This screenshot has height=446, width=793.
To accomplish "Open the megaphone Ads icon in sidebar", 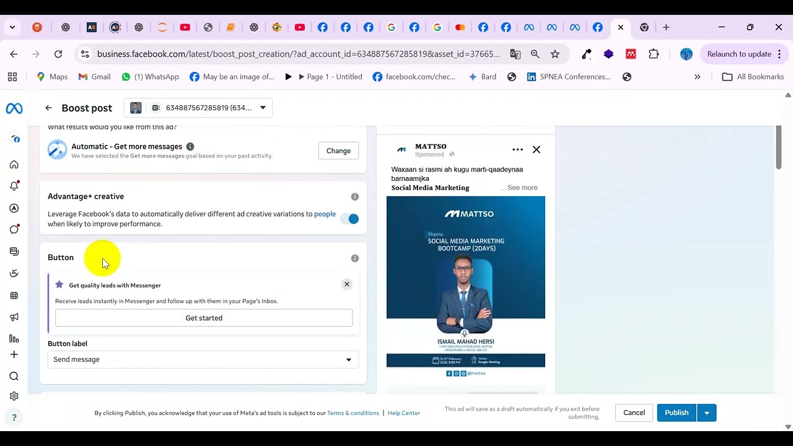I will (14, 317).
